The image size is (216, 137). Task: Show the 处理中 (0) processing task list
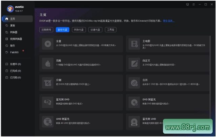[x=17, y=64]
